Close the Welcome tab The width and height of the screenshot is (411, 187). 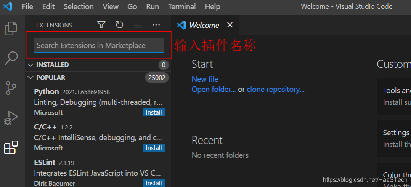[230, 25]
